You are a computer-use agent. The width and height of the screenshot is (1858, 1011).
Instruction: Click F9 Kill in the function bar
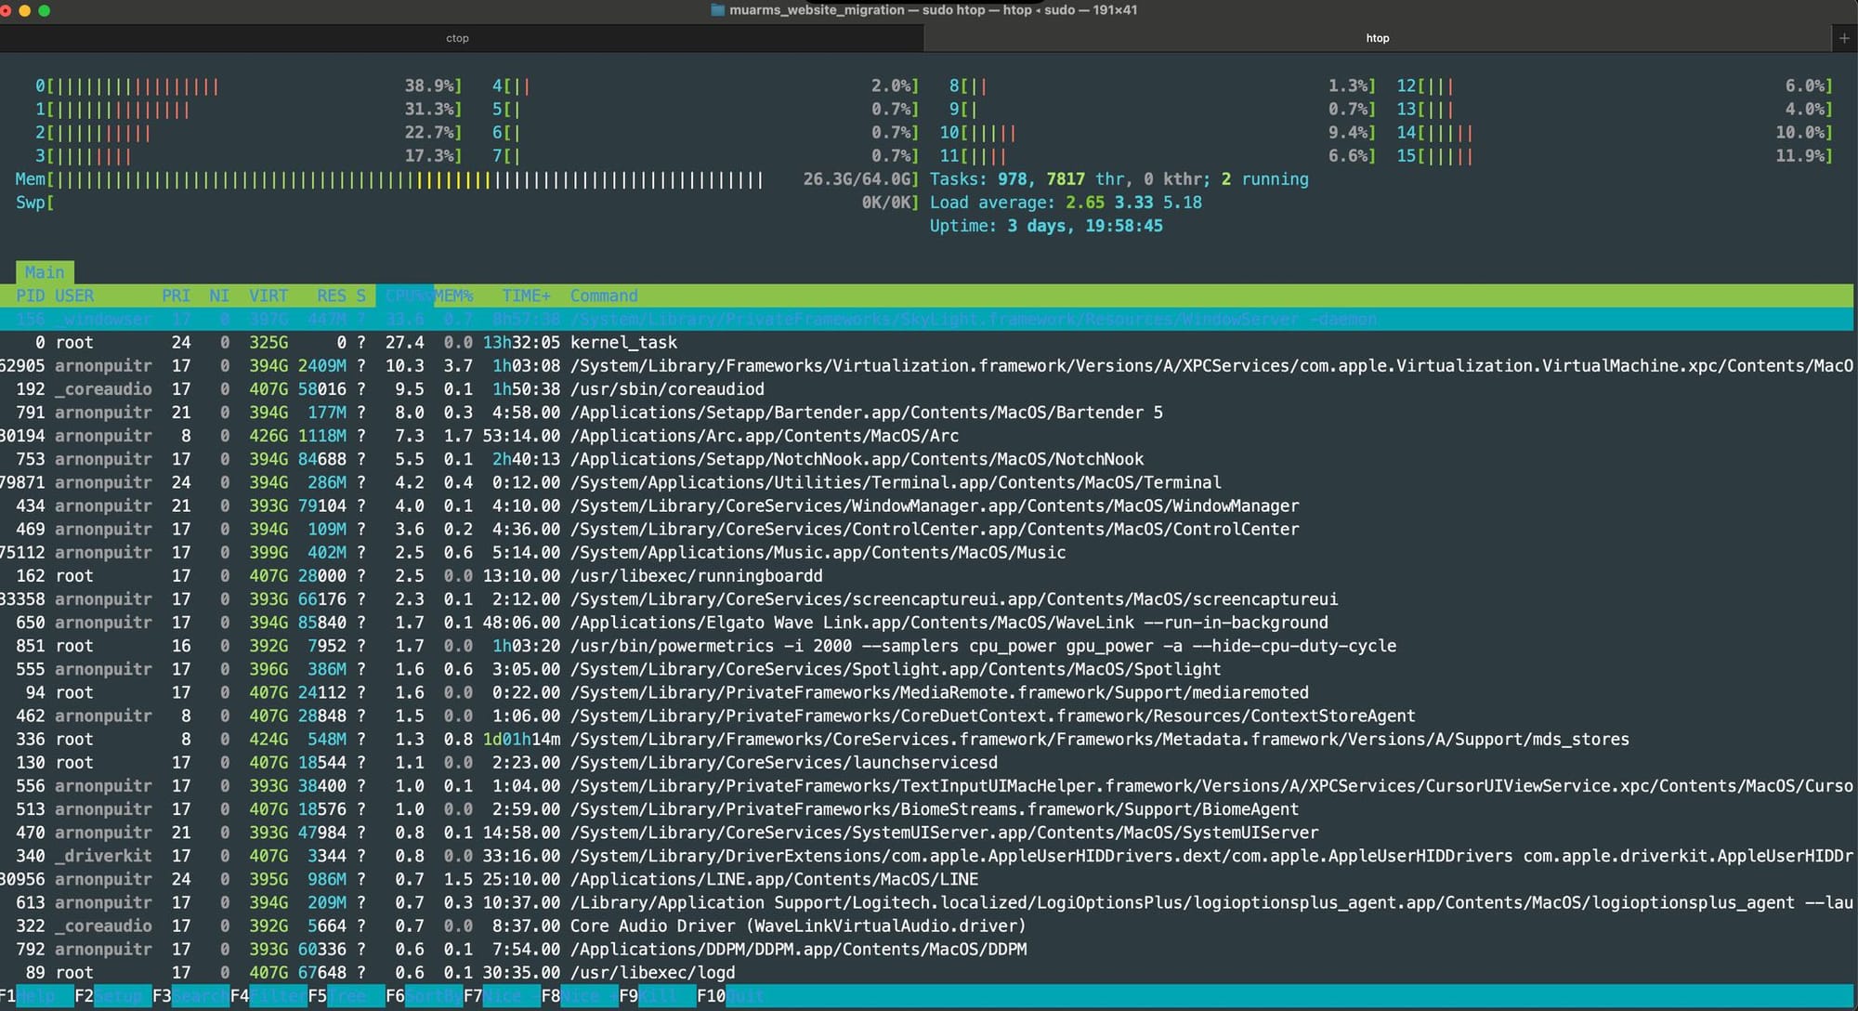pos(657,996)
